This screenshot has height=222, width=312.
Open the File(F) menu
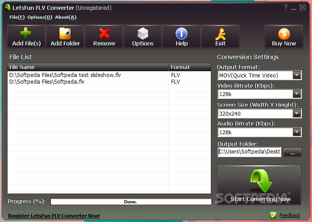[x=17, y=17]
